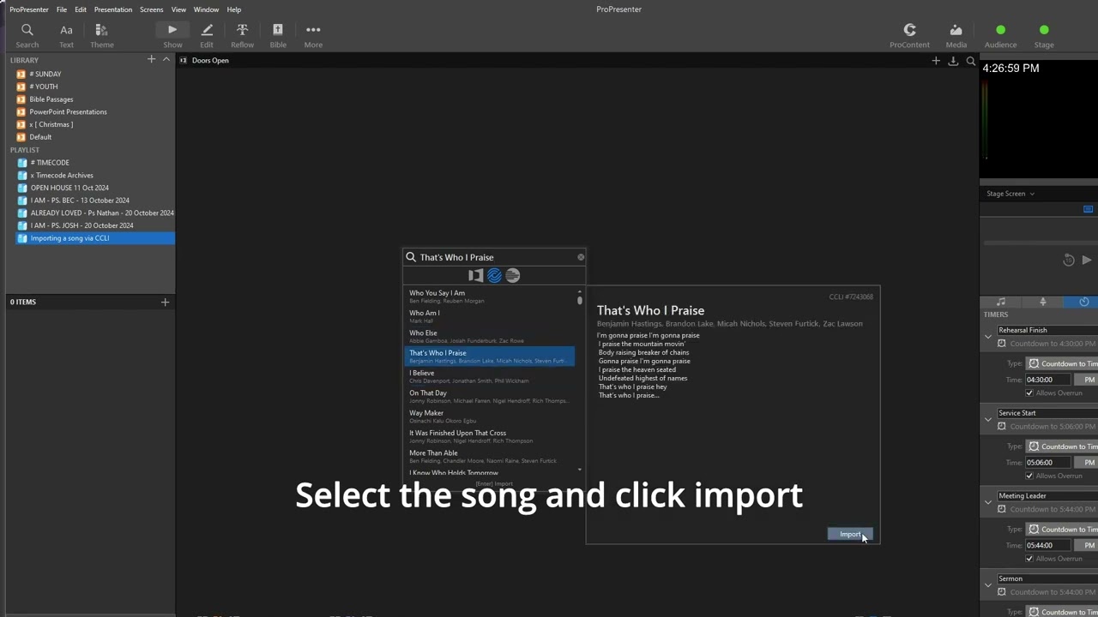Select I Believe in search results

tap(490, 376)
